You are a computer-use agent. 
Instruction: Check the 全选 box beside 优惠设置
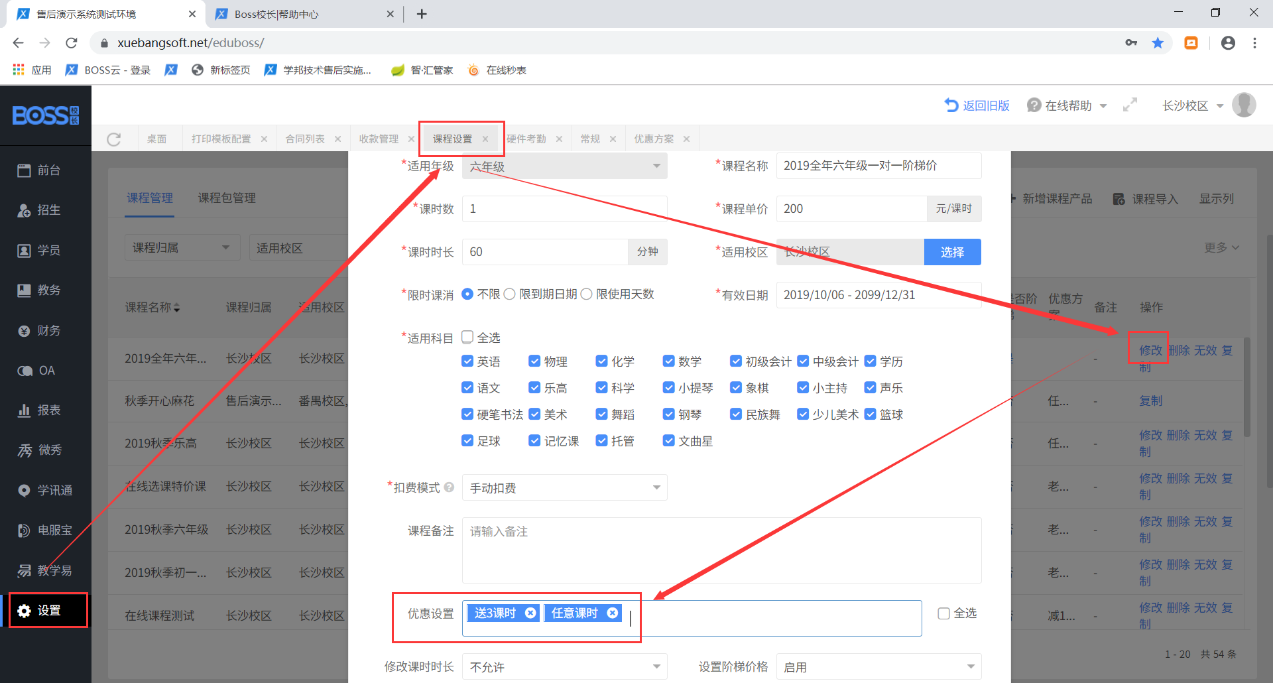943,613
